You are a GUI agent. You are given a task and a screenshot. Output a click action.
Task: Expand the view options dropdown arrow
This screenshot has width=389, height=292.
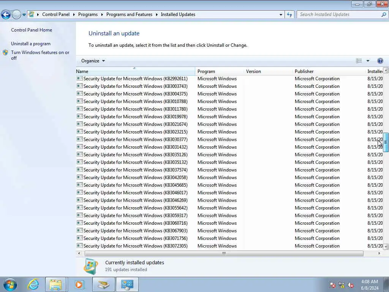pos(368,61)
